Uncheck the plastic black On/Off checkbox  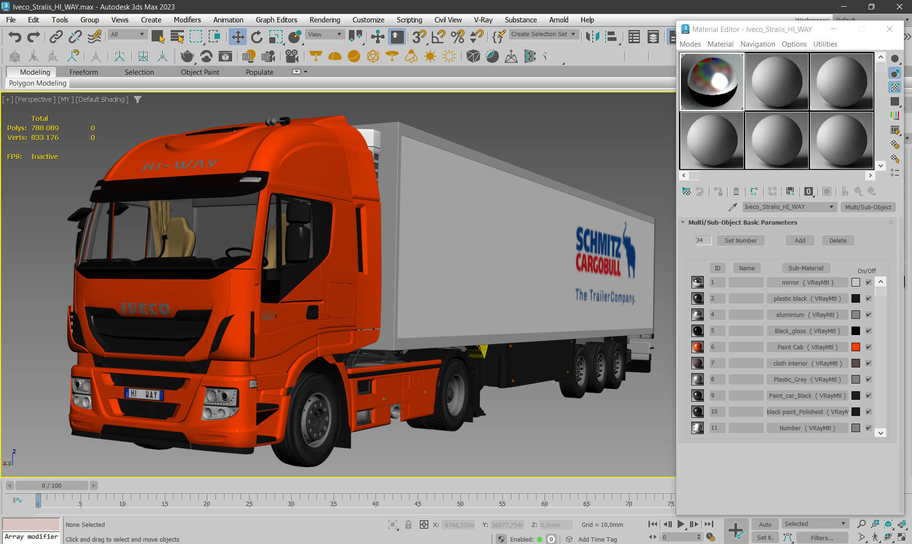[869, 298]
